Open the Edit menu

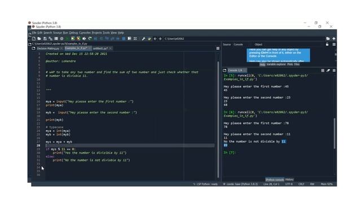pyautogui.click(x=40, y=33)
